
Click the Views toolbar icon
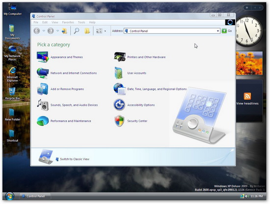(x=99, y=31)
